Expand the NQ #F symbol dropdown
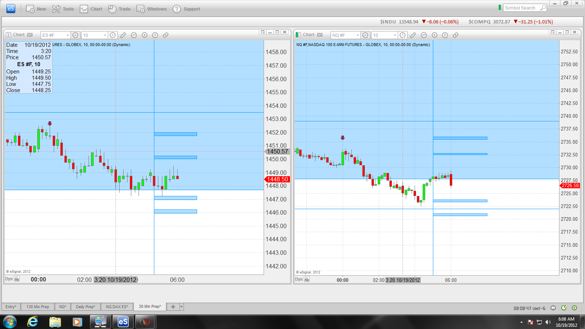 (x=358, y=35)
